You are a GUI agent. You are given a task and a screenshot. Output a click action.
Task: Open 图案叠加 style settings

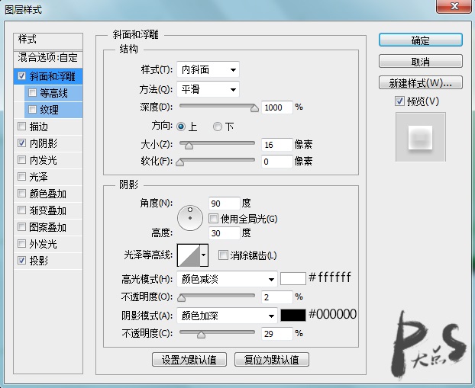coord(47,227)
